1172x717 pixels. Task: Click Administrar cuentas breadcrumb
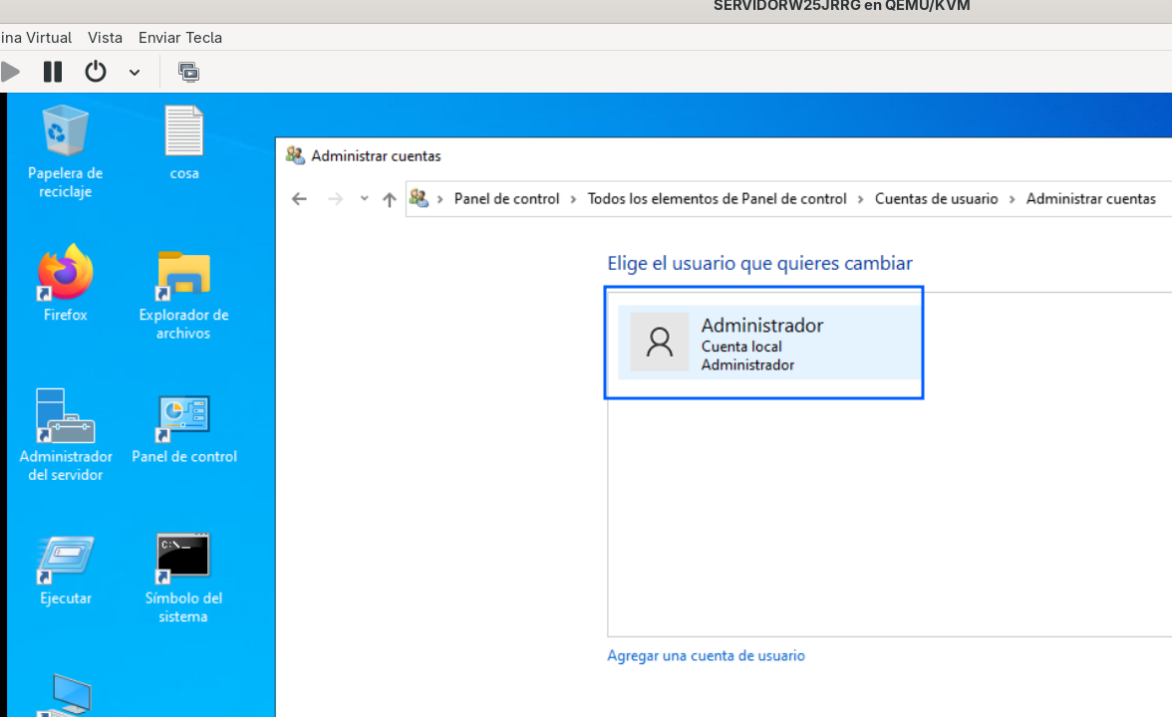(x=1090, y=199)
